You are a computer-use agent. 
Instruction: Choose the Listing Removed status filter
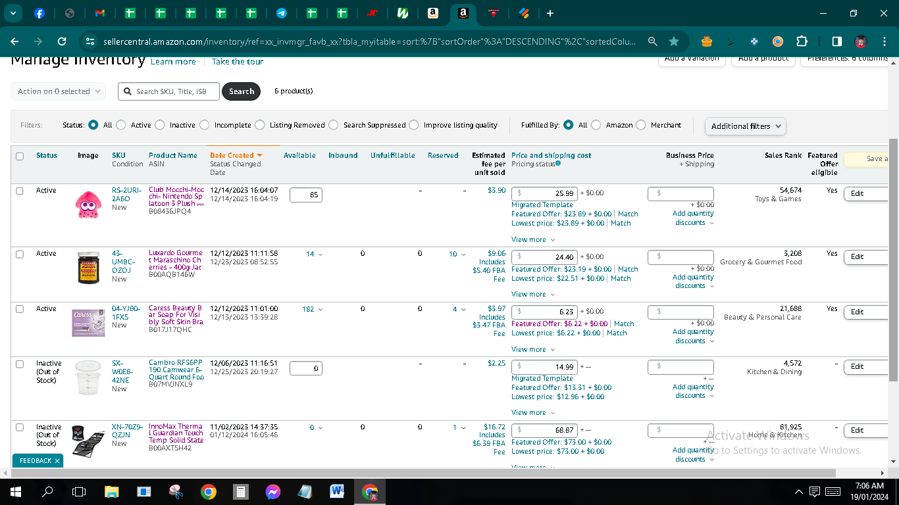click(260, 125)
